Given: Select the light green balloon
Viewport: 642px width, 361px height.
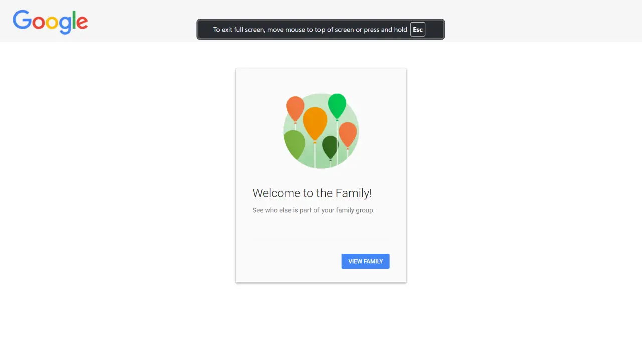Looking at the screenshot, I should tap(294, 144).
